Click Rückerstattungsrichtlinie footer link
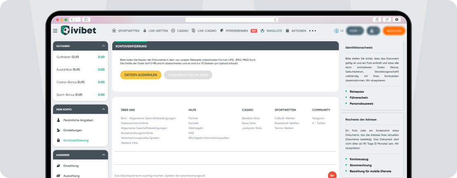The width and height of the screenshot is (457, 178). tap(137, 133)
